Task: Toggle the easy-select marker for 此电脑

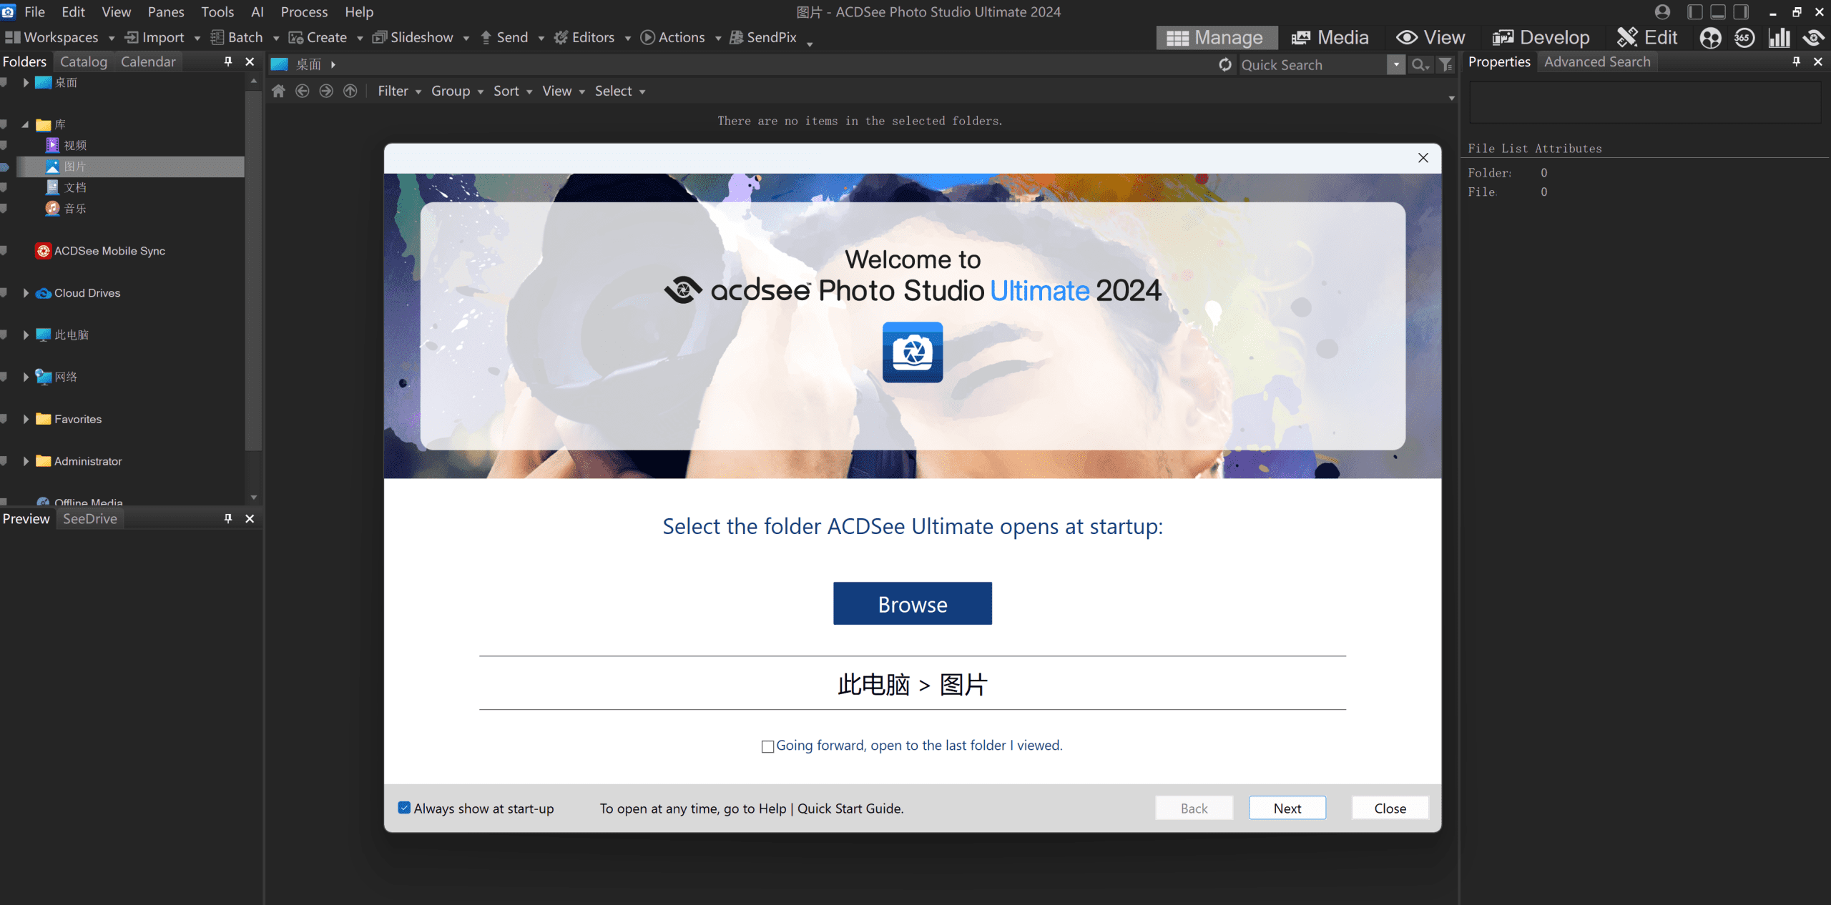Action: point(4,335)
